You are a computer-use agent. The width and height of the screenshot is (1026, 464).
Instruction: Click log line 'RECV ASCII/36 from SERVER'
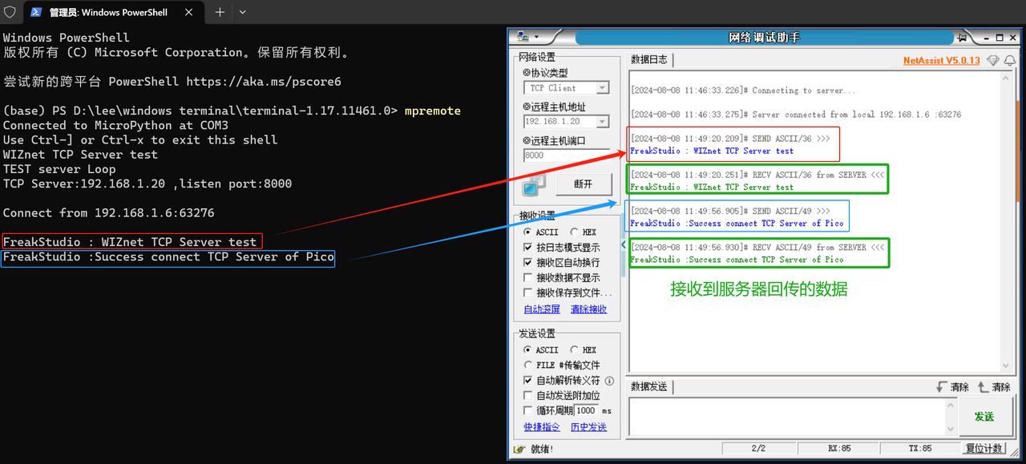tap(757, 175)
